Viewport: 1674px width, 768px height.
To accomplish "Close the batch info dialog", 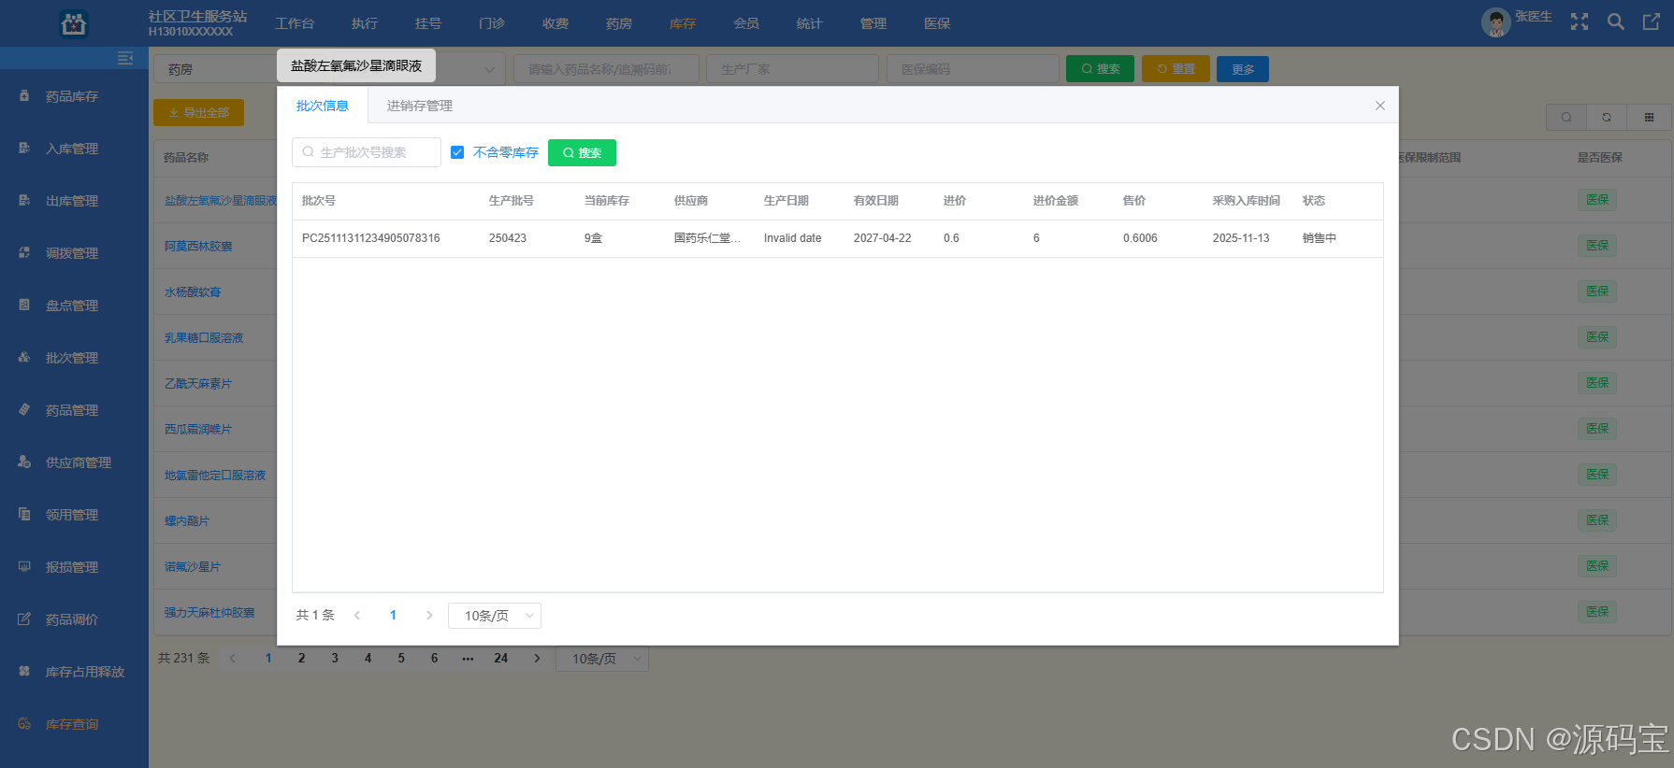I will click(1380, 106).
